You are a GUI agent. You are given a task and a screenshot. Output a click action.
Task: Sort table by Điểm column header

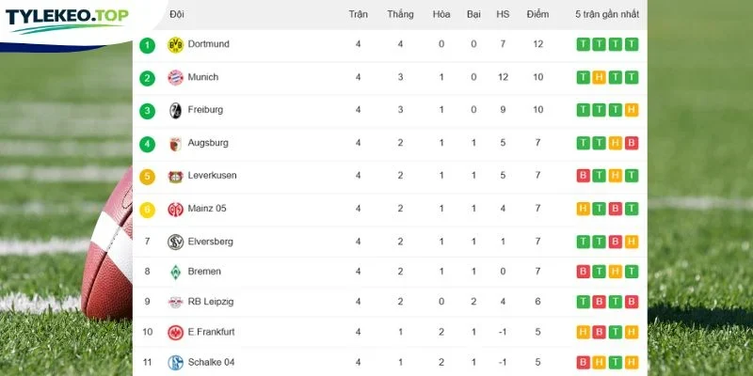tap(537, 14)
